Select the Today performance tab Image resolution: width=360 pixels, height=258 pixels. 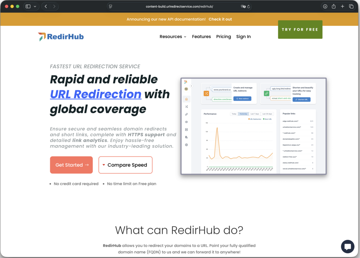[x=234, y=114]
